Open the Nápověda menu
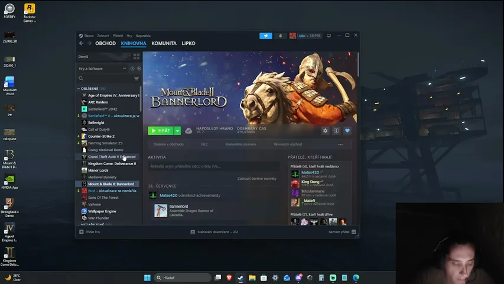The image size is (504, 284). (143, 35)
